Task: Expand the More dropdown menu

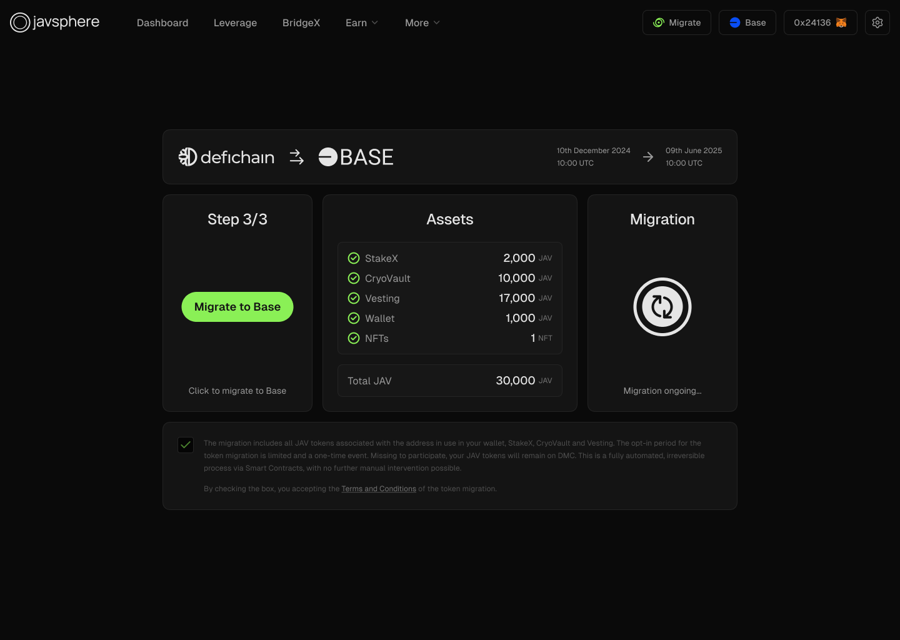Action: (422, 22)
